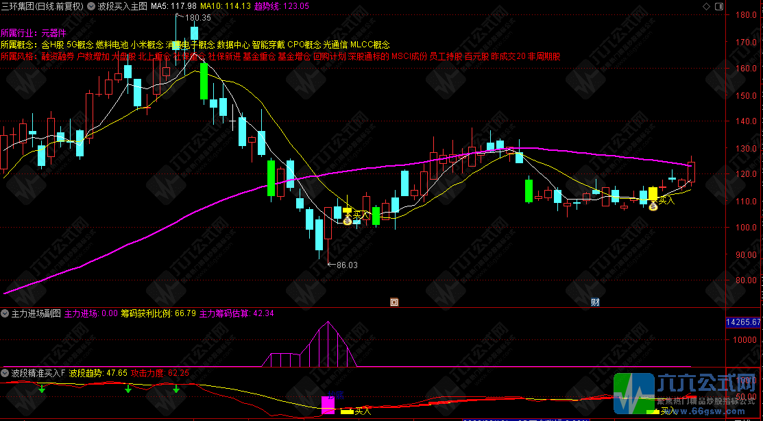763x421 pixels.
Task: Click the 100.0 price axis label
Action: [x=747, y=227]
